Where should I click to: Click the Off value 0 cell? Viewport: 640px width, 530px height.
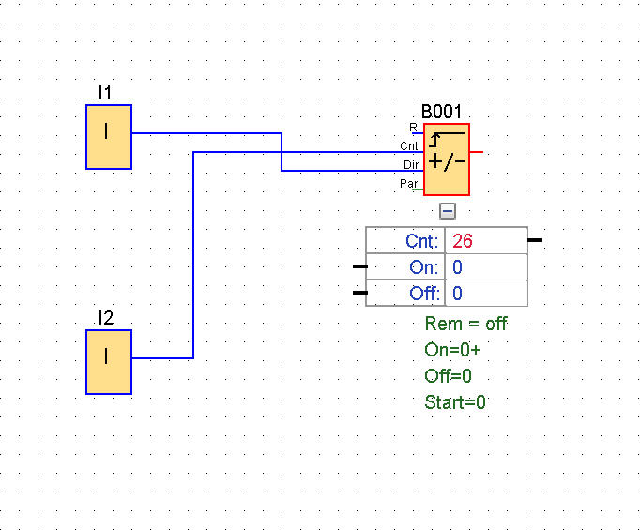486,294
